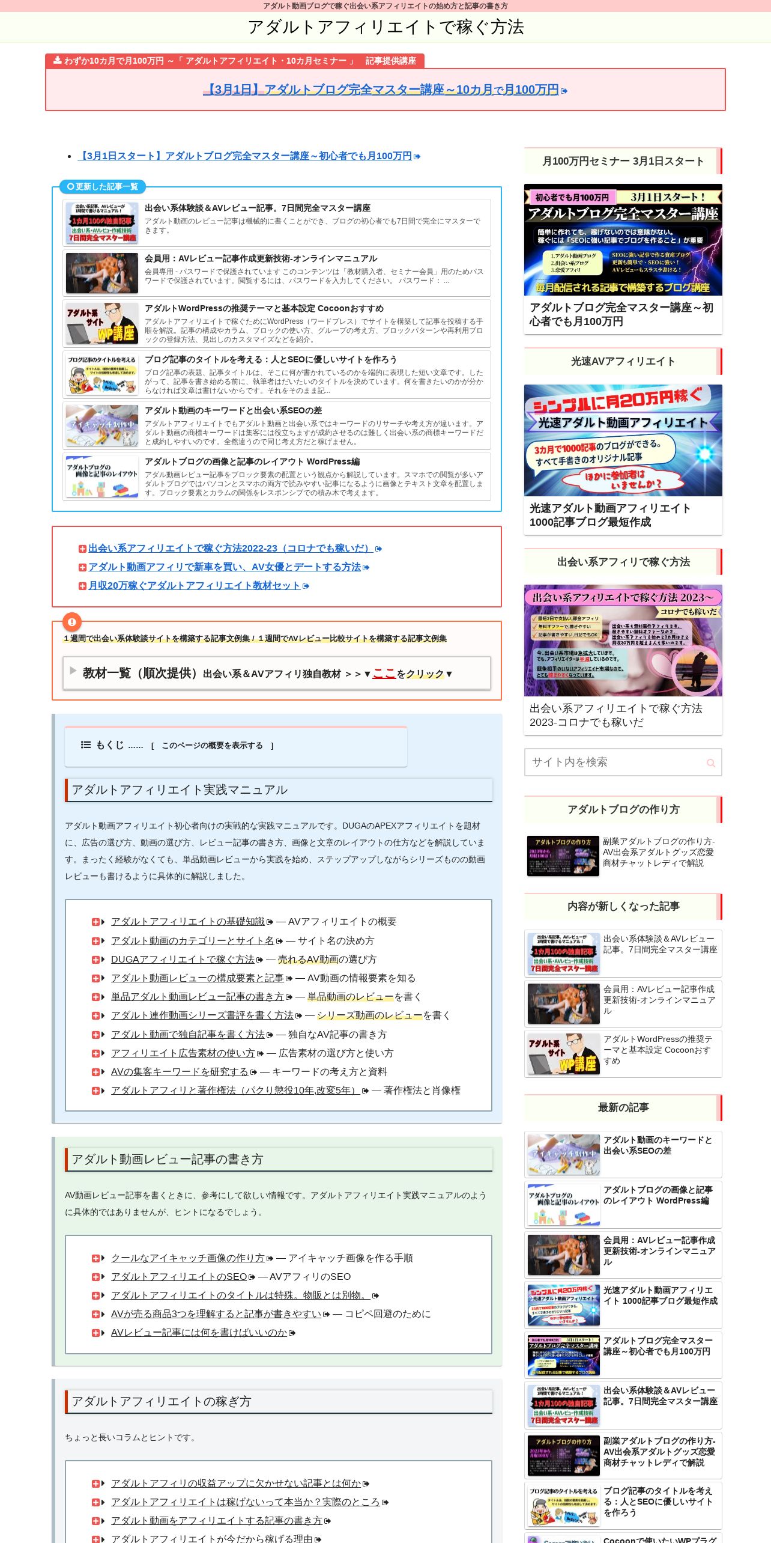Click the site search input field
This screenshot has height=1543, width=771.
click(623, 762)
